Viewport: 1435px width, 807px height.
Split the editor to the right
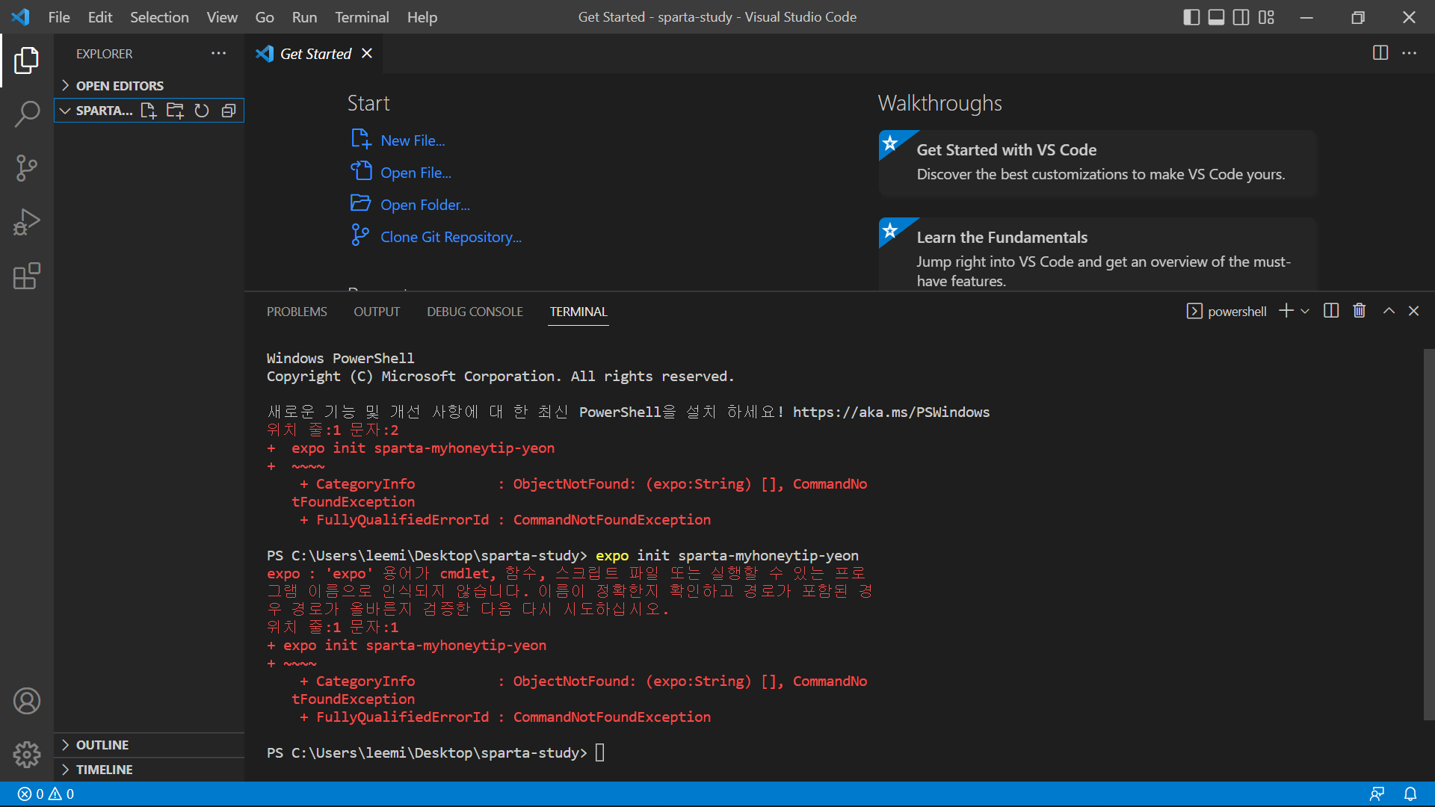tap(1380, 53)
